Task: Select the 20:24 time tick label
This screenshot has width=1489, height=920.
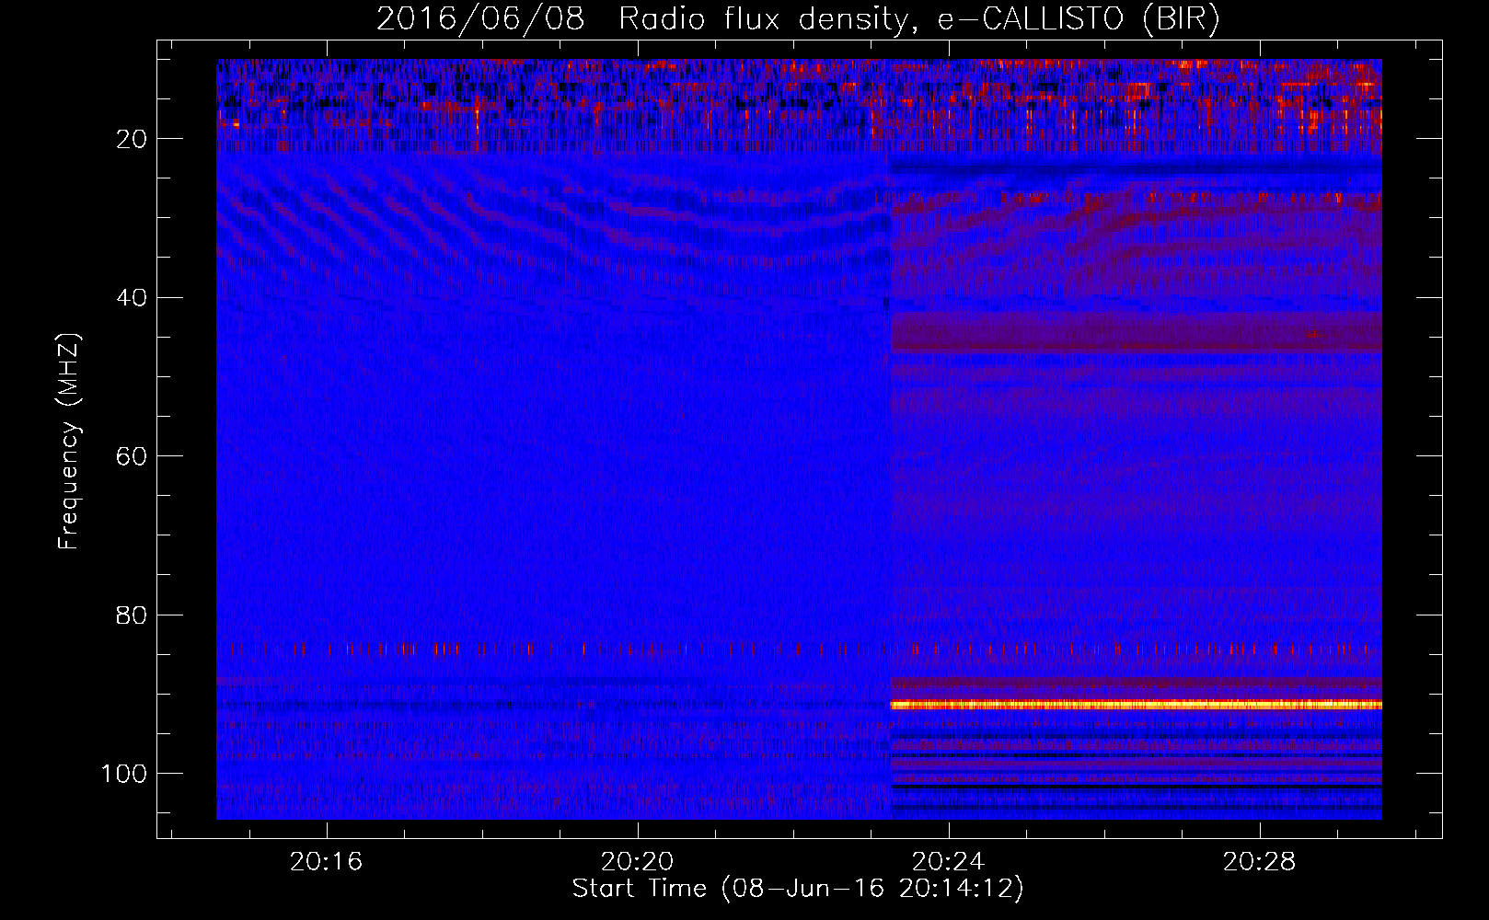Action: point(948,861)
